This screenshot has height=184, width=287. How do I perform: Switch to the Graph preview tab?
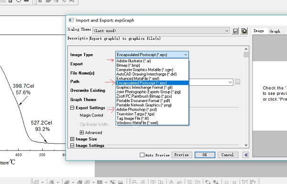275,31
